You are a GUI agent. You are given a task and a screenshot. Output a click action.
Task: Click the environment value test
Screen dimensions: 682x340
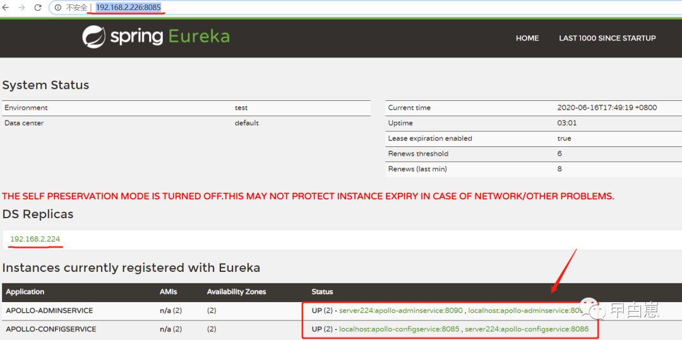click(241, 108)
